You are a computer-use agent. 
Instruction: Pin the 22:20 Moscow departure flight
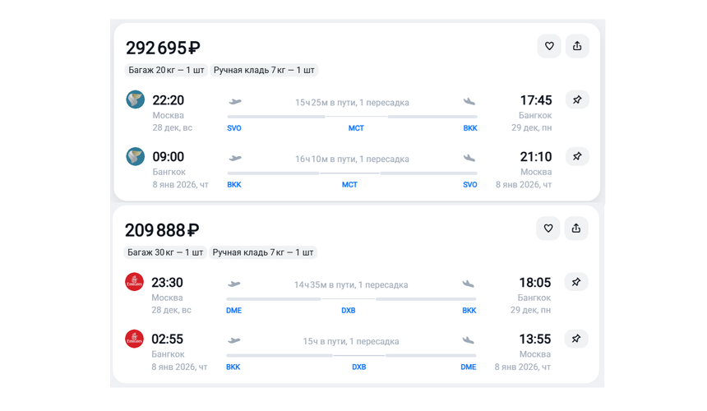(x=577, y=99)
